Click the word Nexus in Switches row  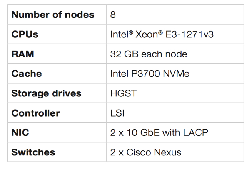pos(168,152)
